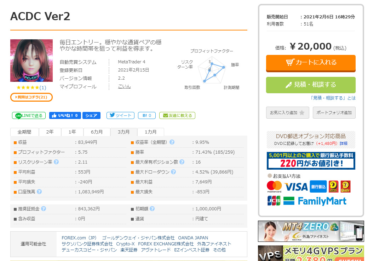Viewport: 368px width, 261px height.
Task: Add product with カートに入れる button
Action: [311, 63]
